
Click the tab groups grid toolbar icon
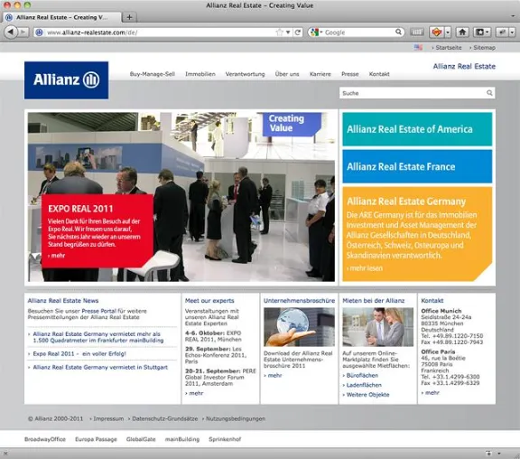tap(417, 33)
